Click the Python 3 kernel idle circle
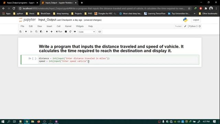Viewport: 220px width, 124px height. (x=200, y=26)
